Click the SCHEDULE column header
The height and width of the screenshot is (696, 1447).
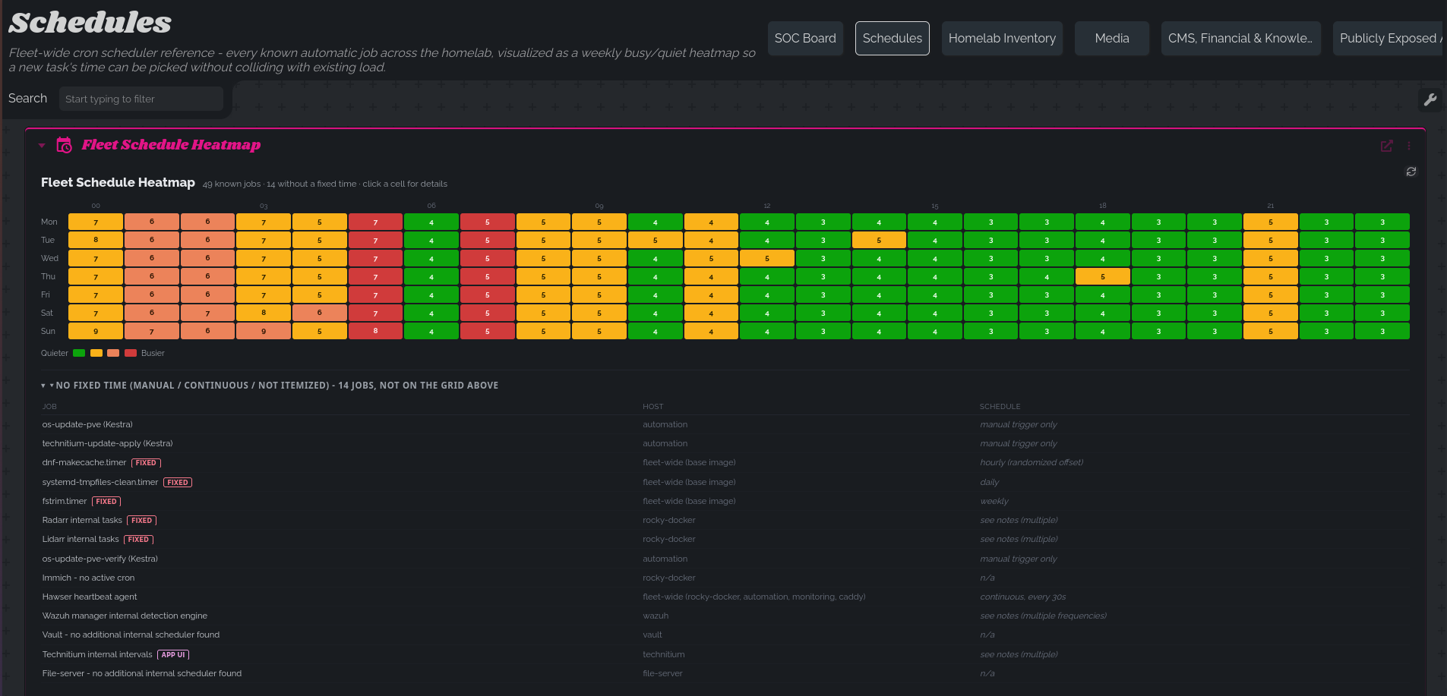tap(1000, 407)
